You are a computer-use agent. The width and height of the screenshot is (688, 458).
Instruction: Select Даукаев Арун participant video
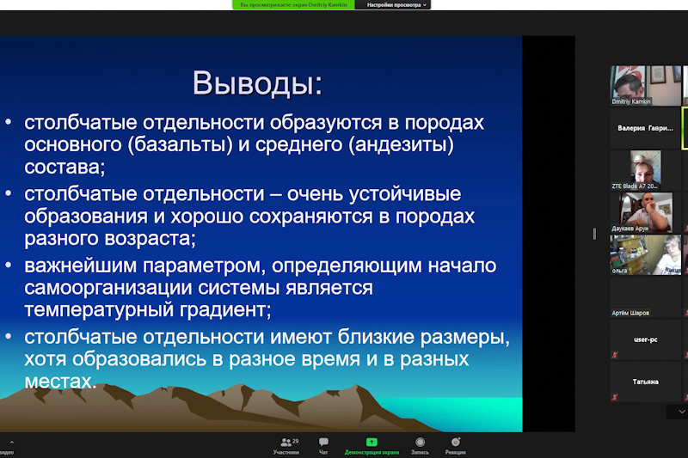pyautogui.click(x=646, y=211)
